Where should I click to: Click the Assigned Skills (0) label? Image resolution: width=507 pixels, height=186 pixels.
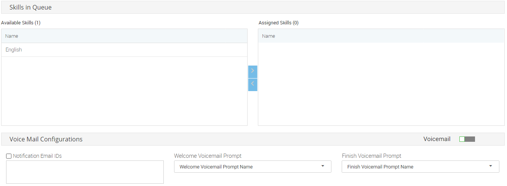pos(278,23)
